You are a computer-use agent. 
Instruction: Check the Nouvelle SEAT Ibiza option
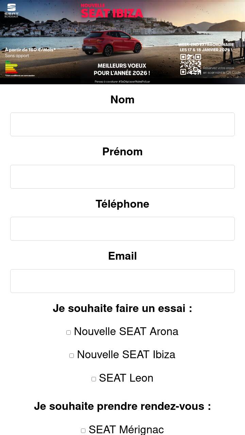click(x=71, y=355)
